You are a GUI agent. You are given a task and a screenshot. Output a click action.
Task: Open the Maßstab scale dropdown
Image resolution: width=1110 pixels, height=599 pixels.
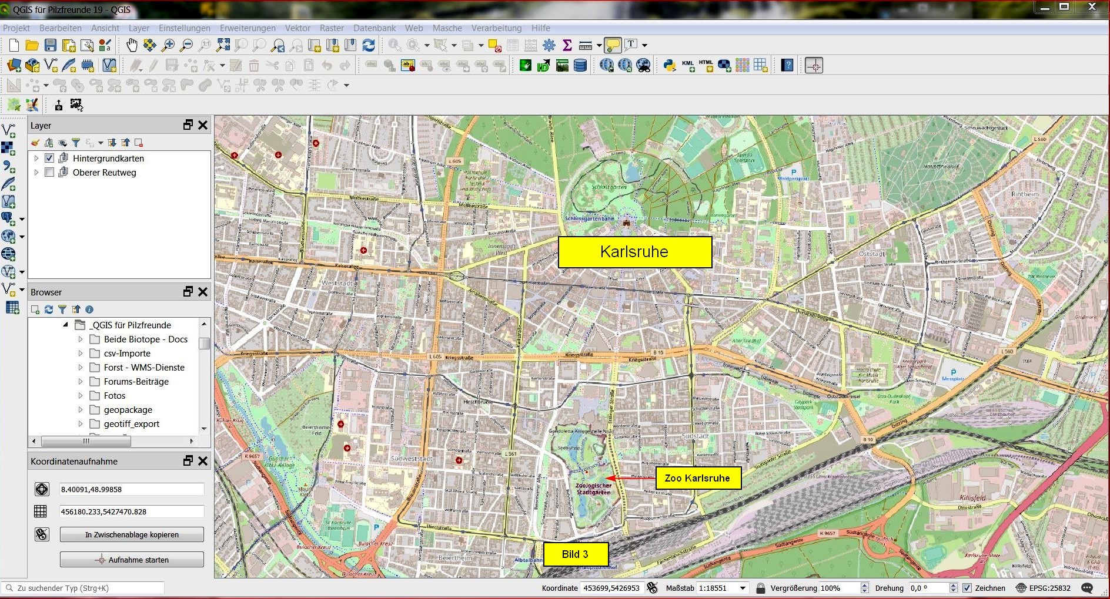(743, 588)
